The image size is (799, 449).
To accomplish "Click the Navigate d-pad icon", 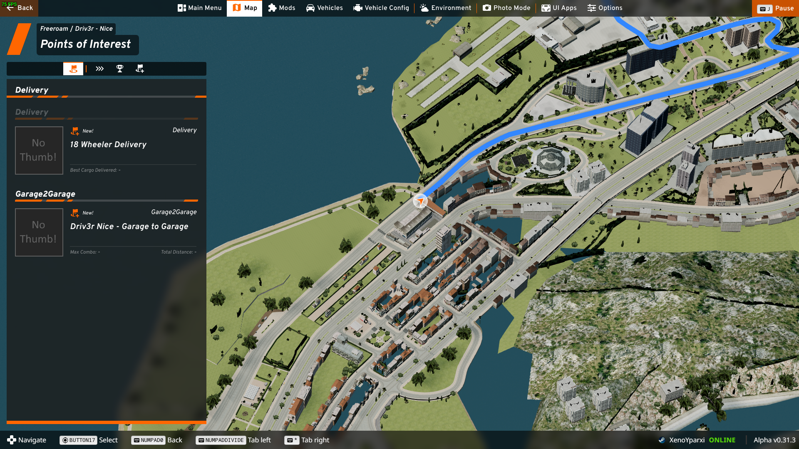I will pos(12,440).
